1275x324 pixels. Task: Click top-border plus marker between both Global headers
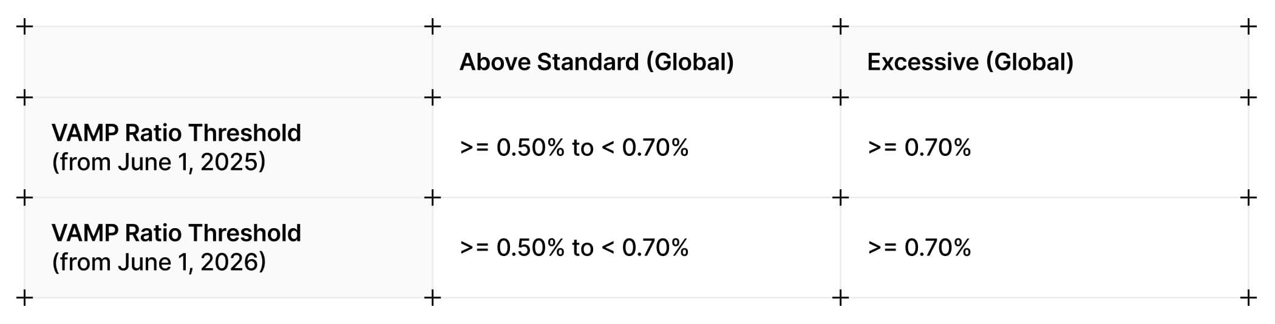840,27
